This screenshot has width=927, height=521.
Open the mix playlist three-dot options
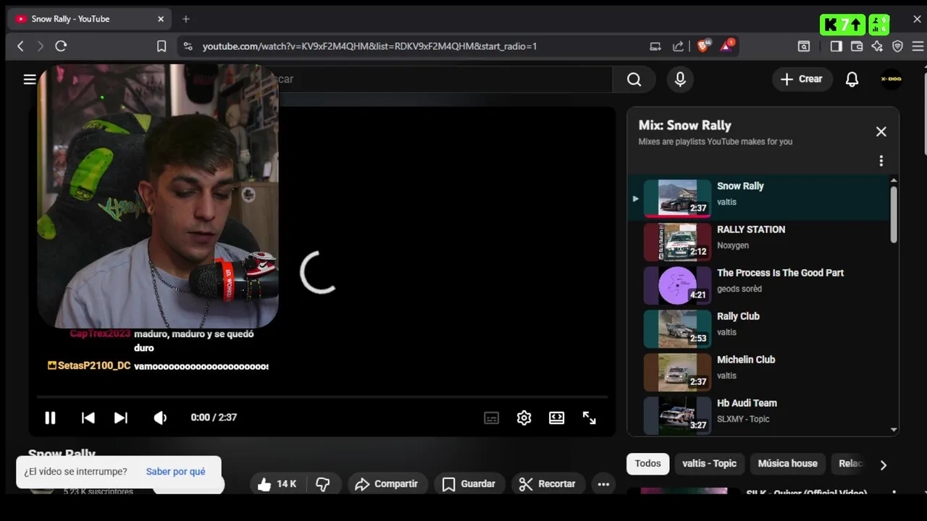point(881,161)
